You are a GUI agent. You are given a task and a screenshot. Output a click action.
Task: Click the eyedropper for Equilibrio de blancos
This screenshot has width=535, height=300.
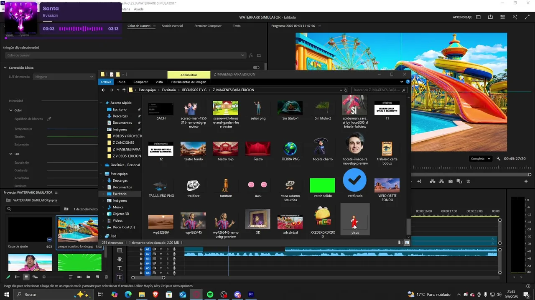pos(49,119)
